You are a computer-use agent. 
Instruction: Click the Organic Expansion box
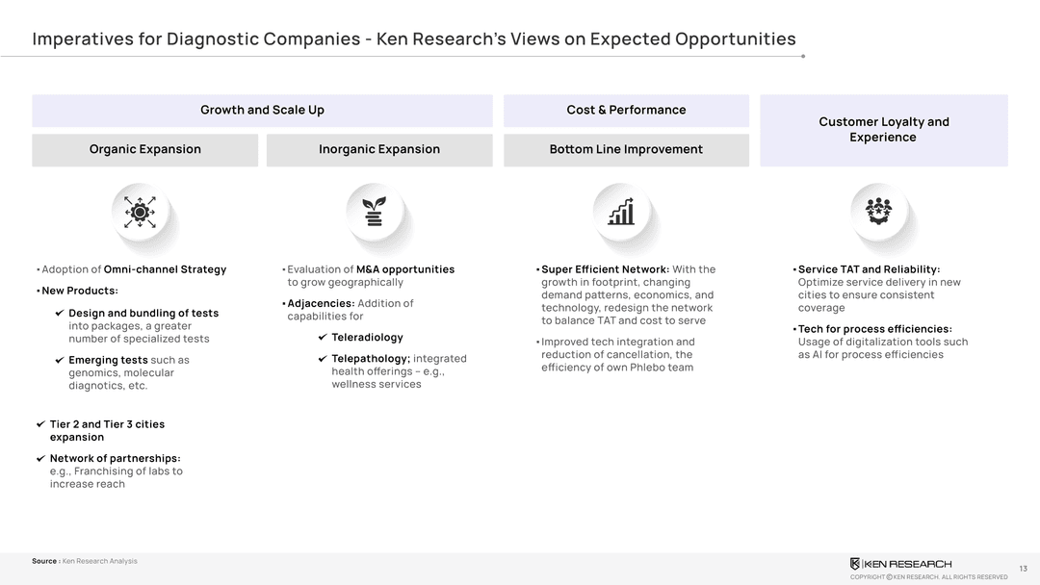[x=145, y=150]
